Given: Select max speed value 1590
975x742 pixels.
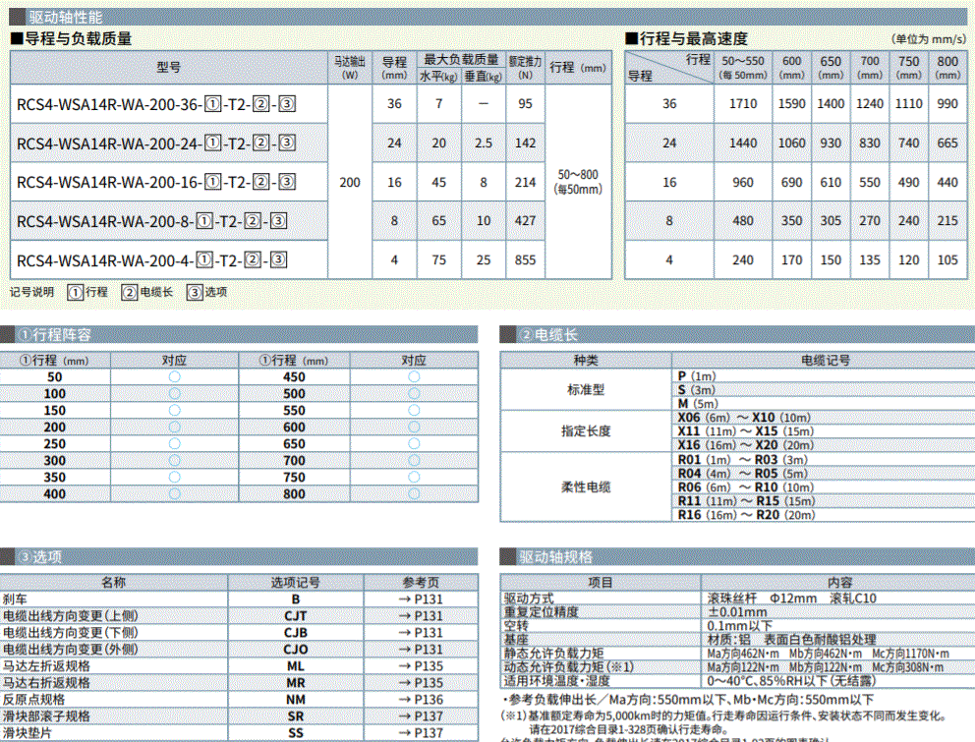Looking at the screenshot, I should tap(791, 104).
